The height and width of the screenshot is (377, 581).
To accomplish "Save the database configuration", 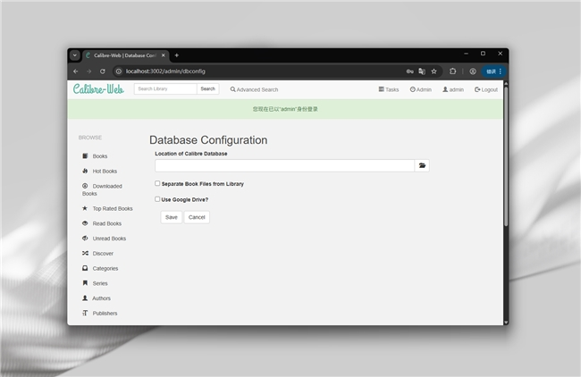I will click(172, 217).
